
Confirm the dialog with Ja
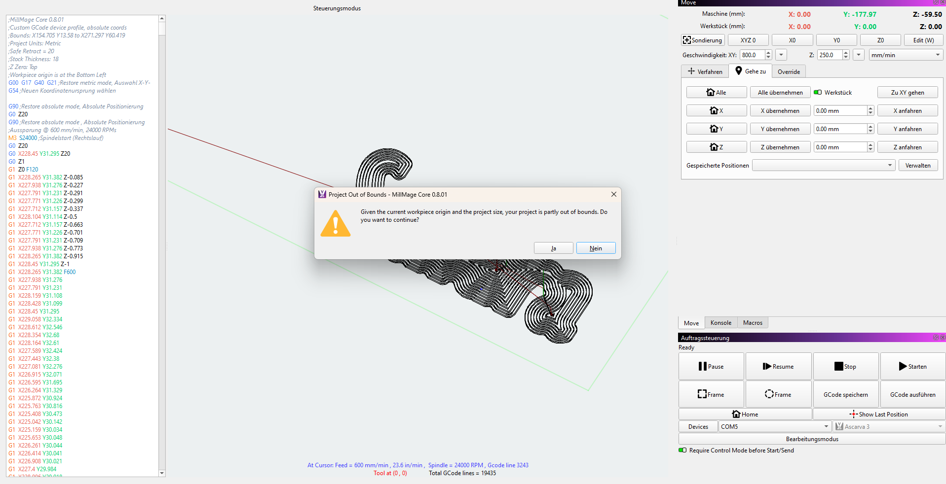pos(553,248)
